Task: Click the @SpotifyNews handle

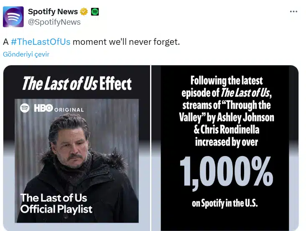Action: (54, 22)
